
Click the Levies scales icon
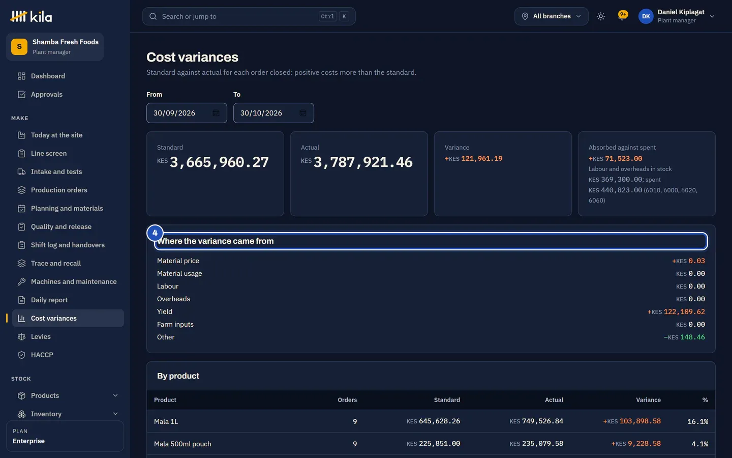pyautogui.click(x=21, y=336)
